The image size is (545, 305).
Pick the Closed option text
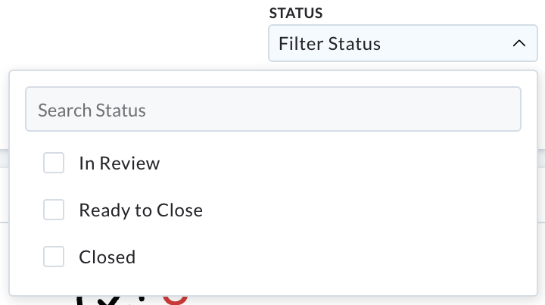[107, 257]
